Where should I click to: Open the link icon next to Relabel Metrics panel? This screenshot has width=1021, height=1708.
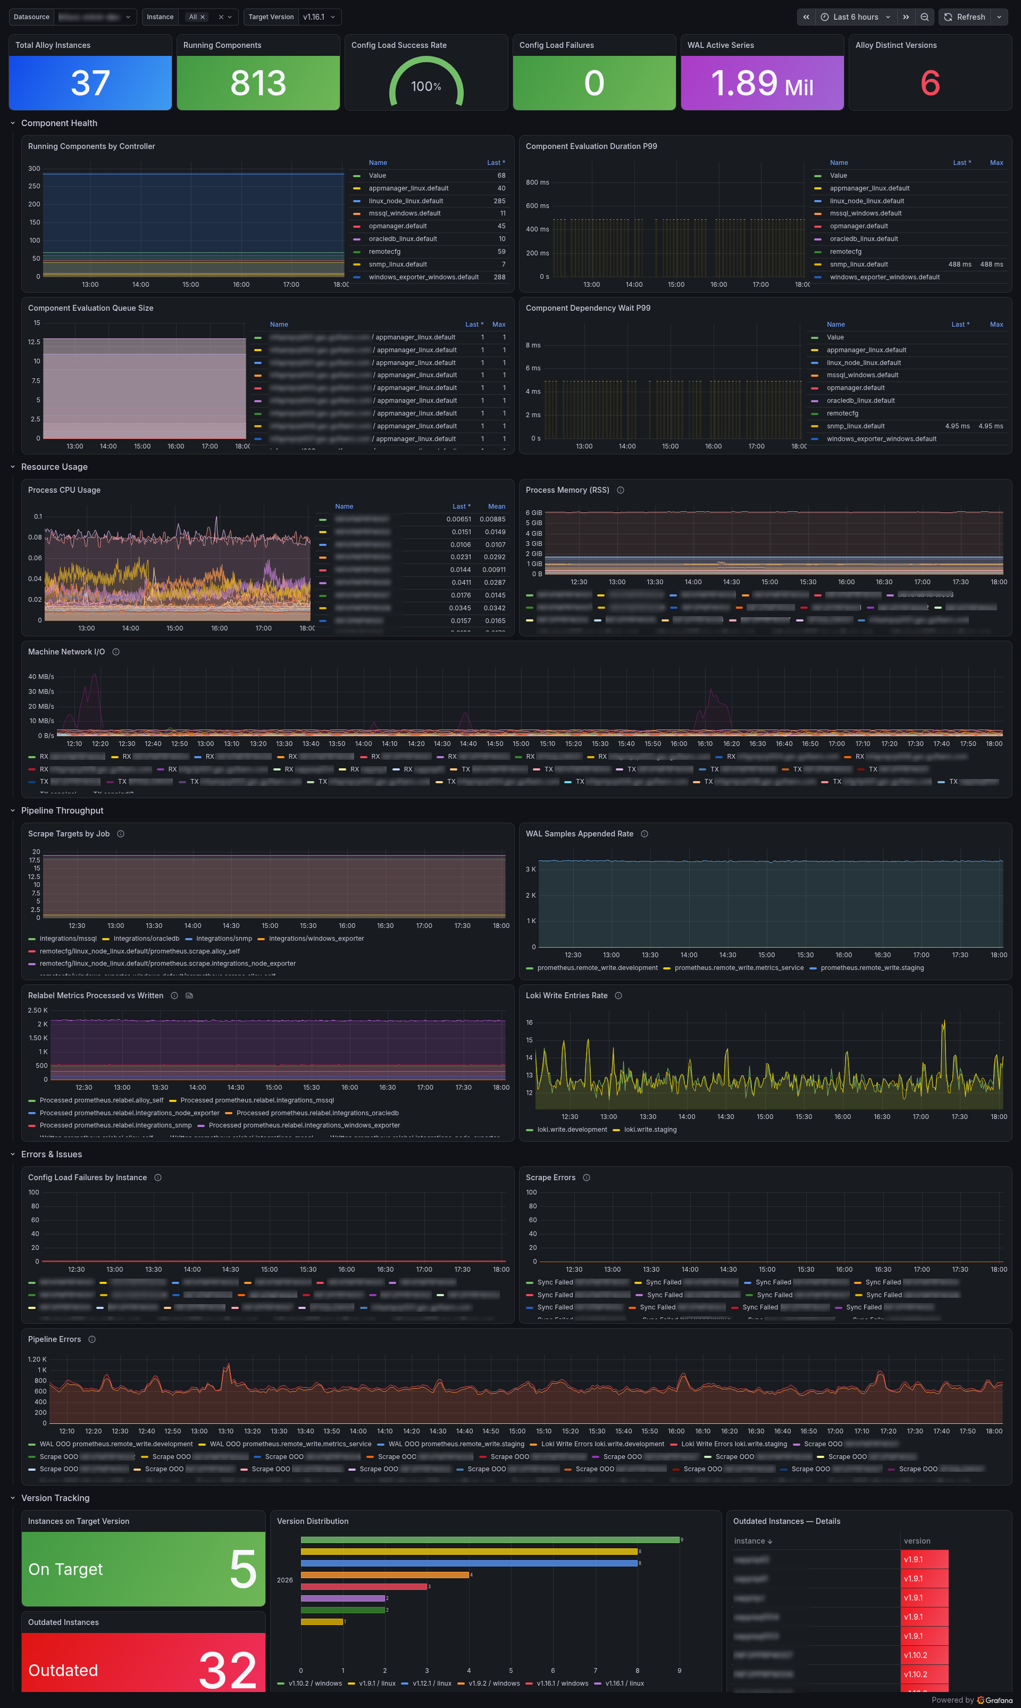[x=189, y=996]
